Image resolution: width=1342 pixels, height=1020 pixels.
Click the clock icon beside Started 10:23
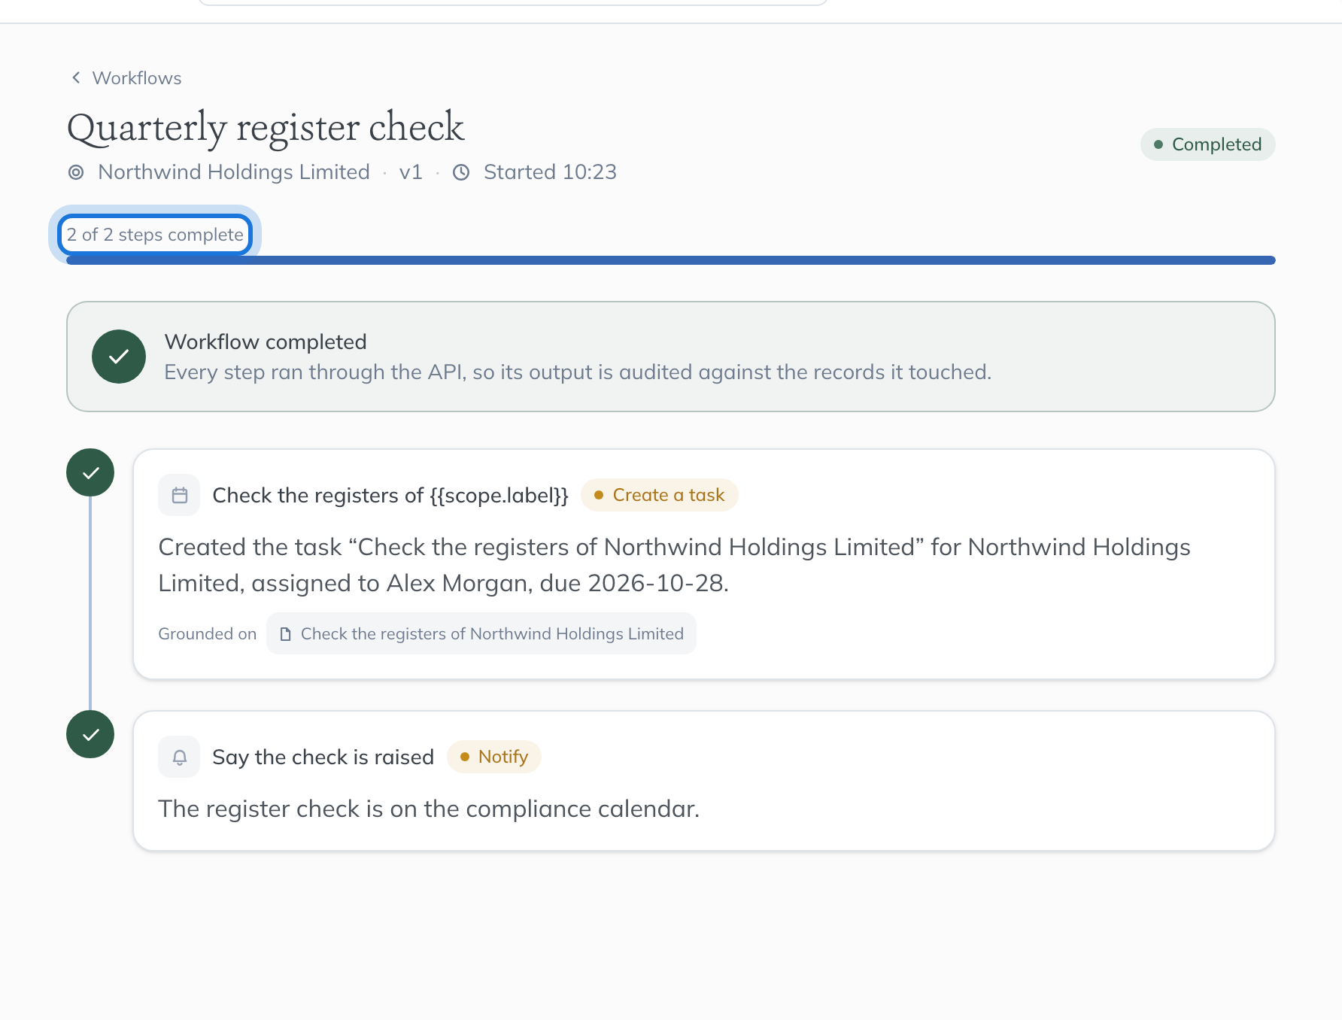(461, 172)
